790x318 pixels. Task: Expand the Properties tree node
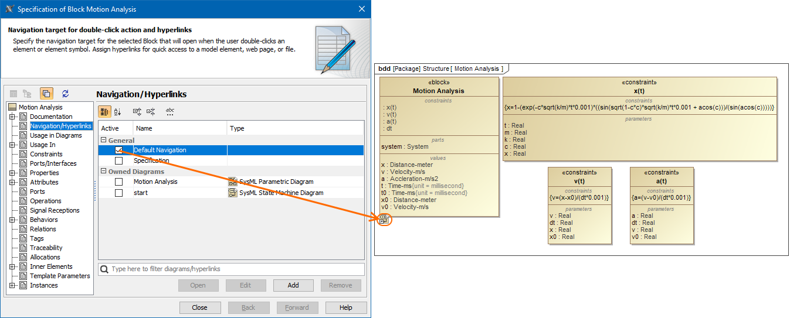coord(12,173)
